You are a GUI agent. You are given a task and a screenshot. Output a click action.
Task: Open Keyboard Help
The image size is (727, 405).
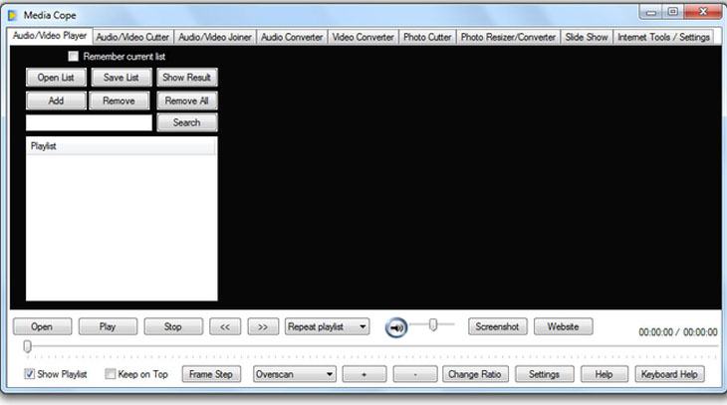669,374
